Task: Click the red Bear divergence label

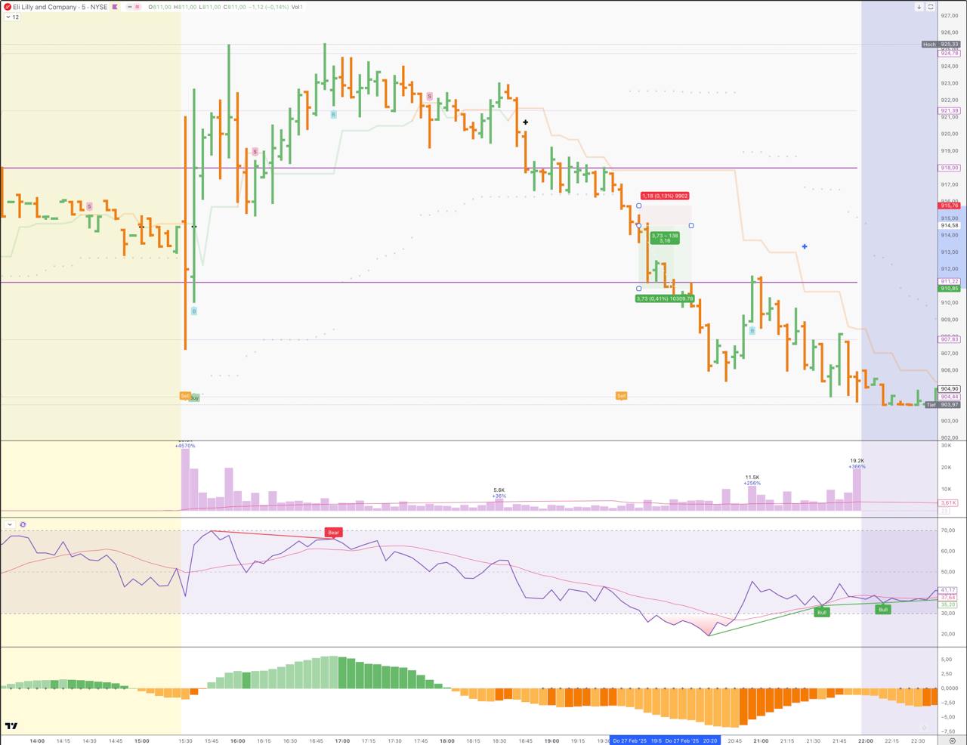Action: click(333, 533)
